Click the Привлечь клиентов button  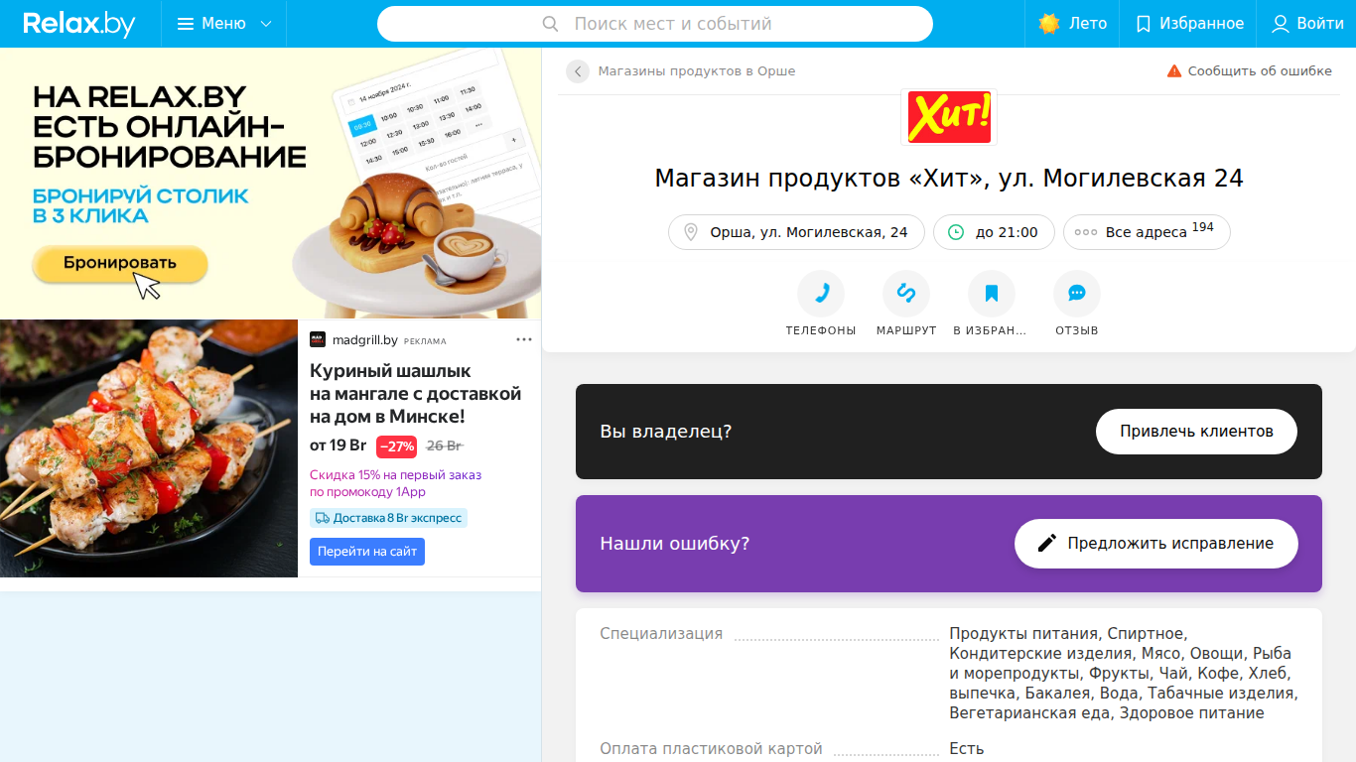1196,432
